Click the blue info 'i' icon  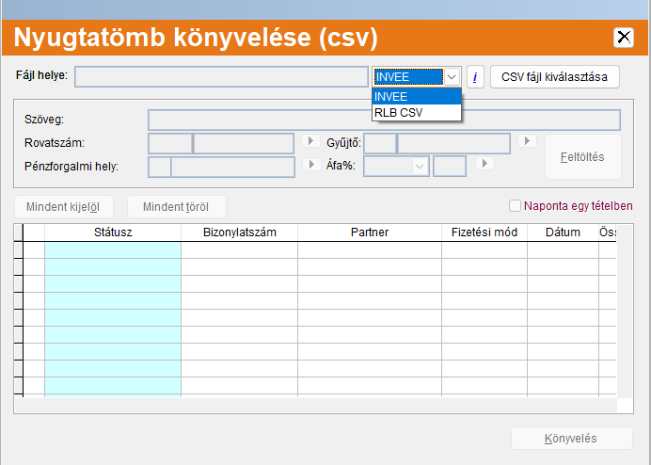475,77
